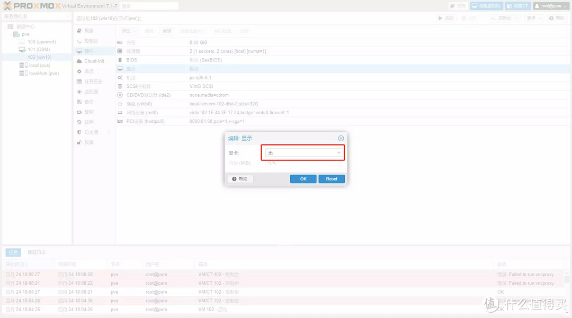Click the 内存 (MiB) N/A field
The width and height of the screenshot is (572, 318).
(x=304, y=163)
